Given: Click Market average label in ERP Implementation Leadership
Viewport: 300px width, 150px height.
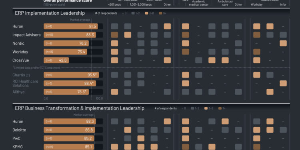Looking at the screenshot, I should click(80, 20).
